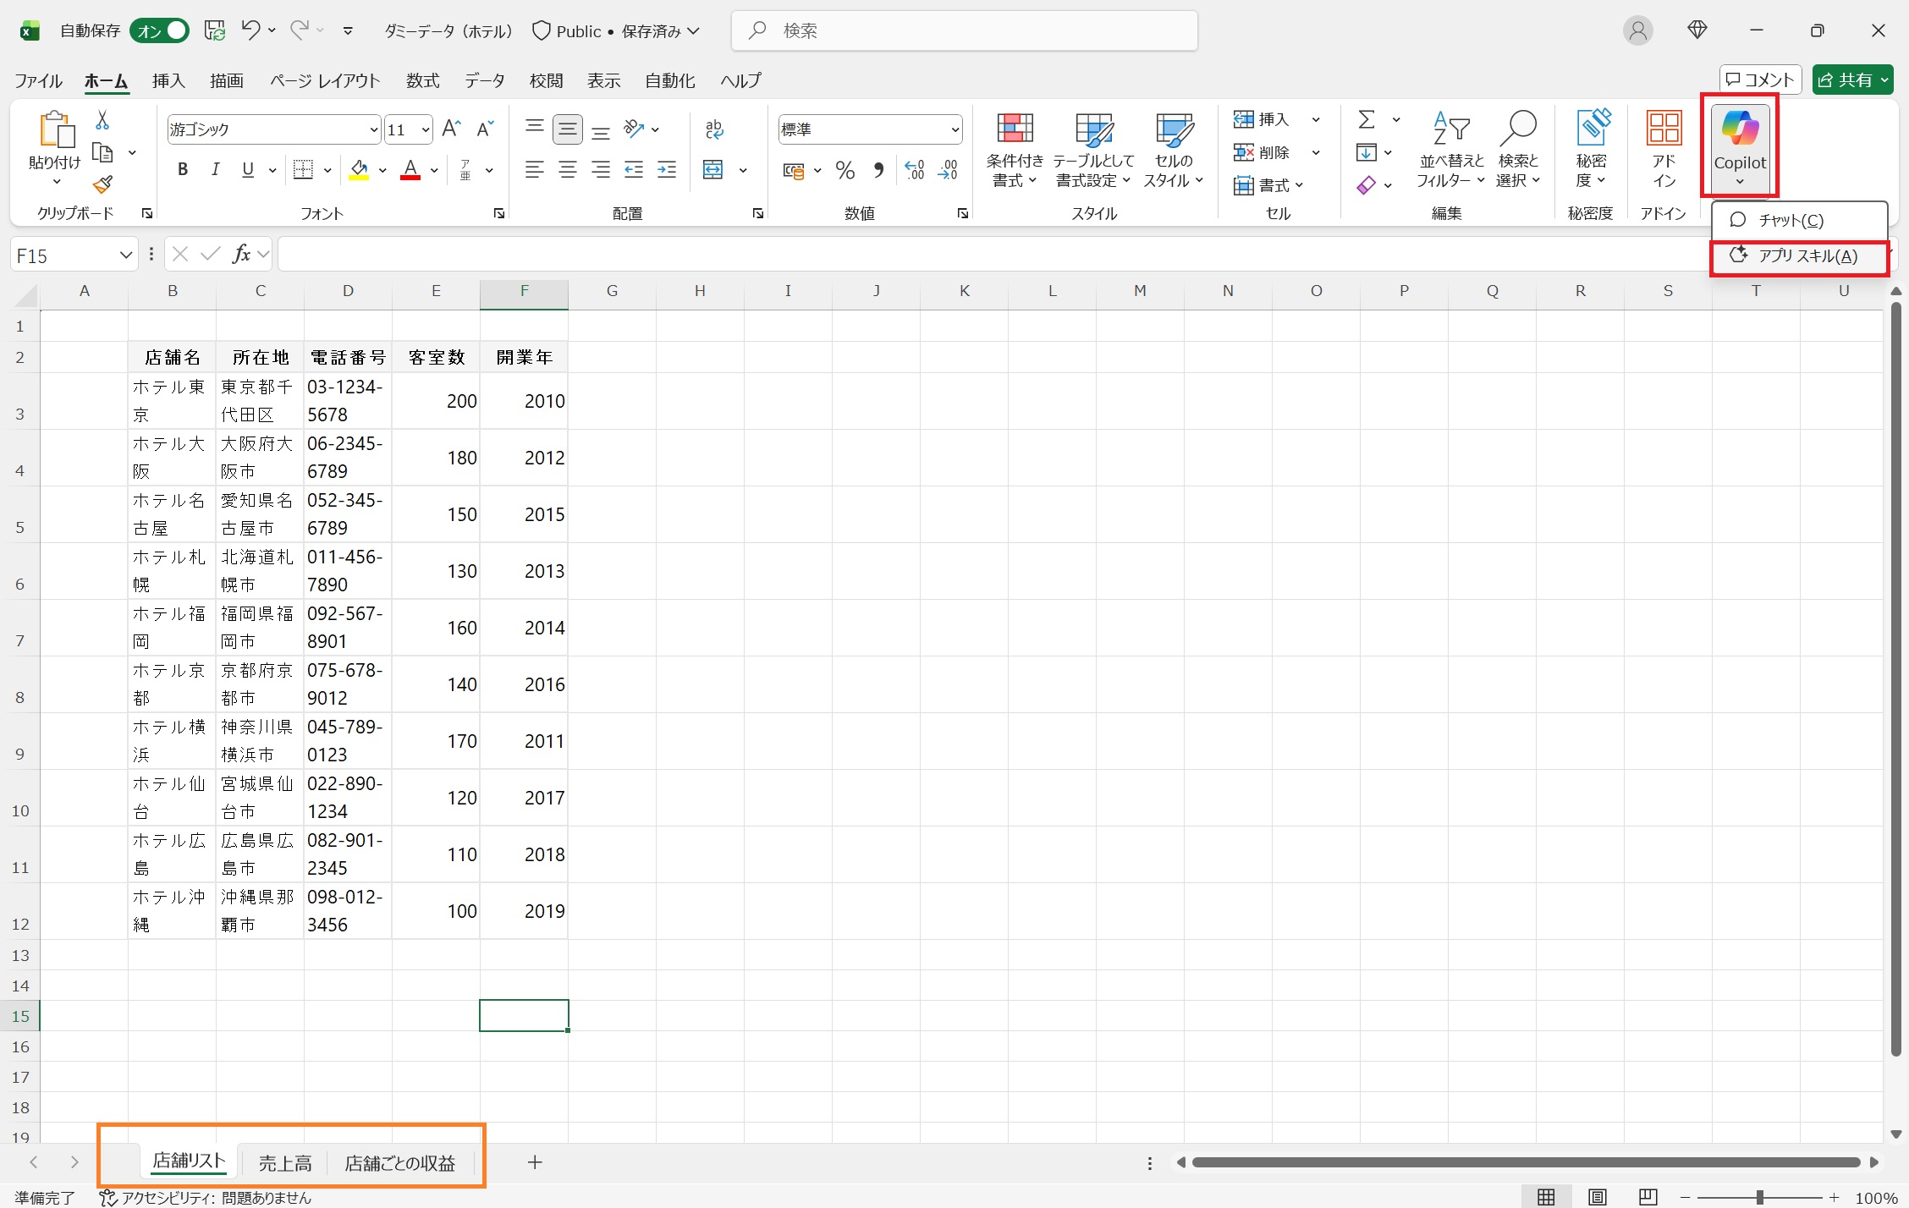Turn off the AutoSave toggle
Screen dimensions: 1909x1208
pos(159,30)
